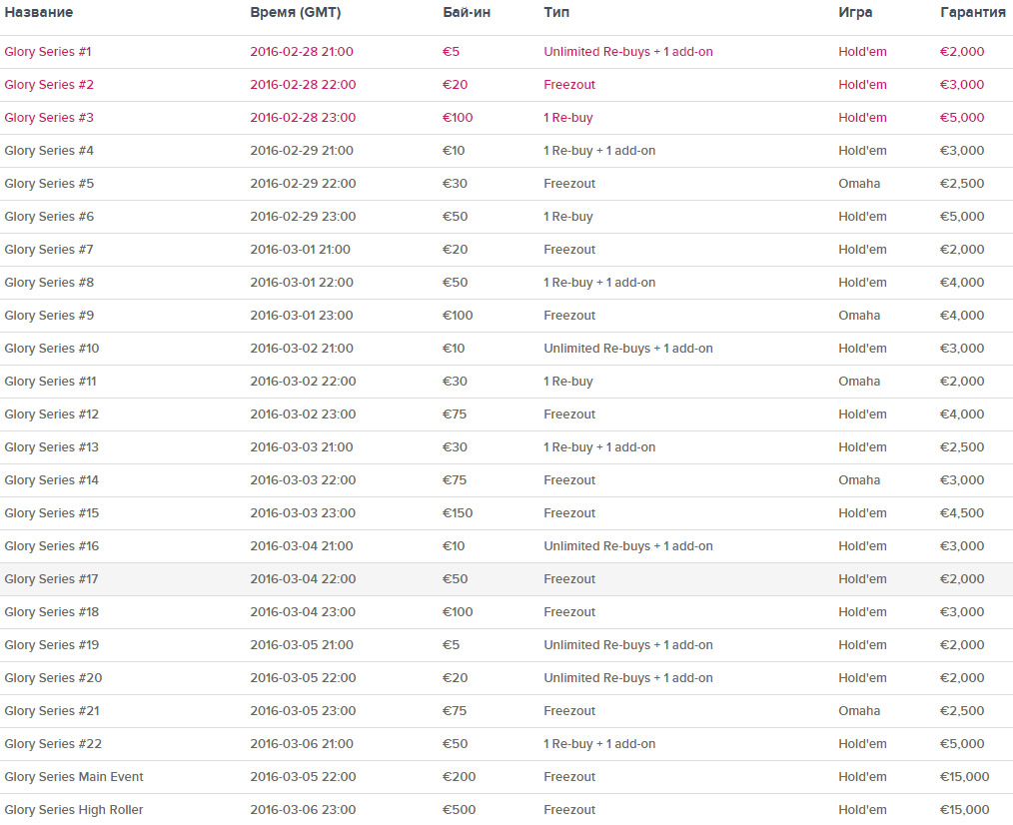Click the €200 Main Event buy-in

point(459,776)
